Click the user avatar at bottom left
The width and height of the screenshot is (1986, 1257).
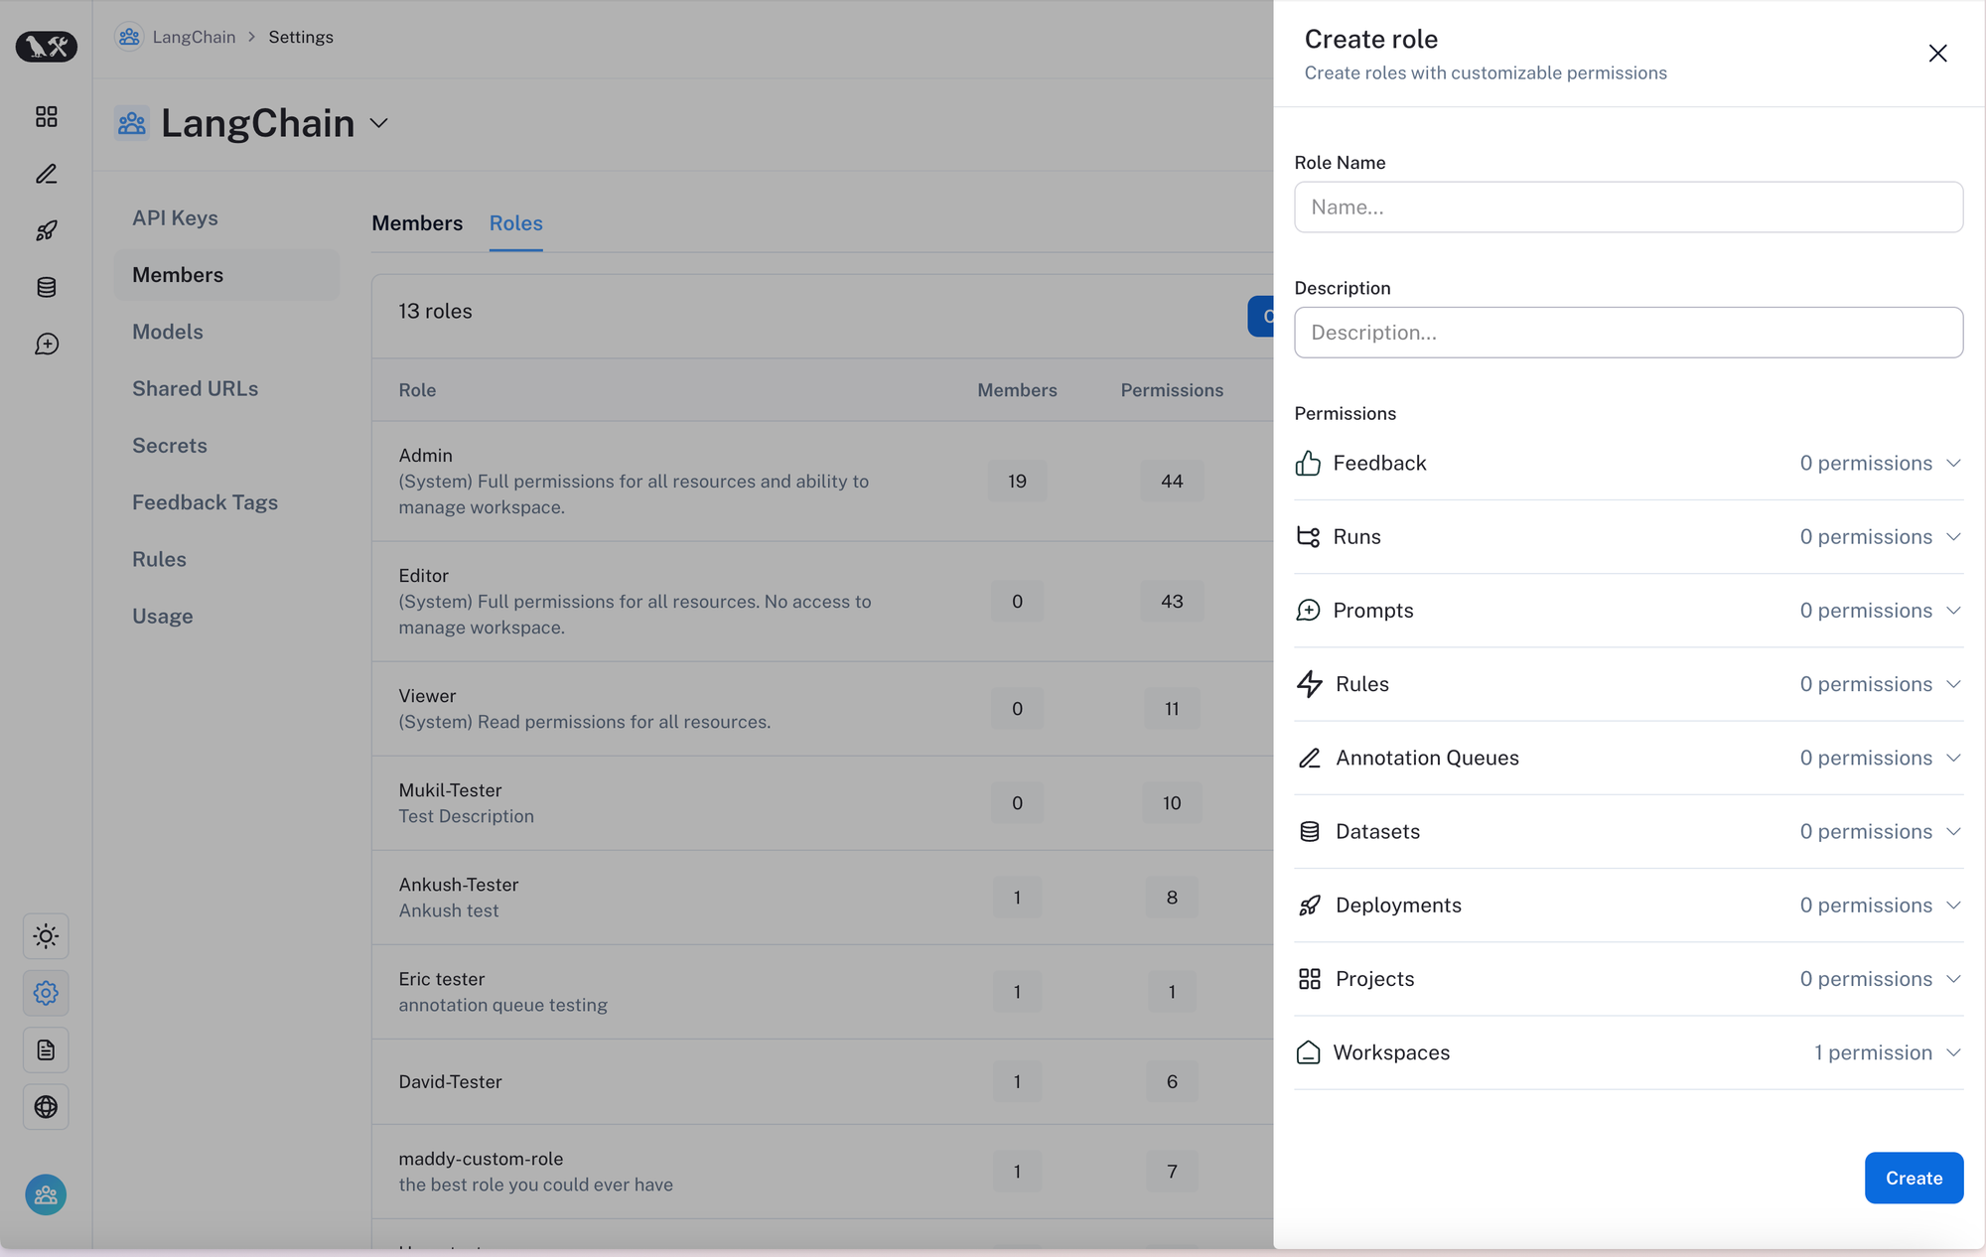click(x=46, y=1195)
